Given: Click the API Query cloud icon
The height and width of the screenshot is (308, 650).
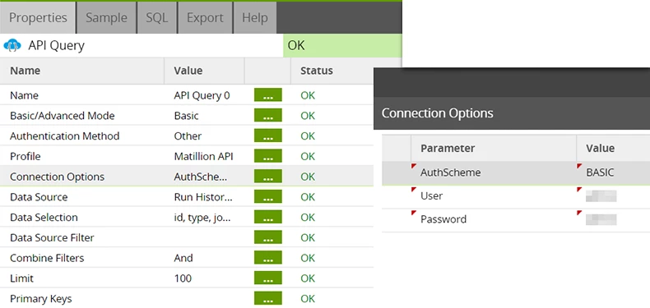Looking at the screenshot, I should 12,45.
